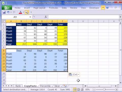Switch to Normal view in status bar
The width and height of the screenshot is (122, 92).
click(x=75, y=89)
